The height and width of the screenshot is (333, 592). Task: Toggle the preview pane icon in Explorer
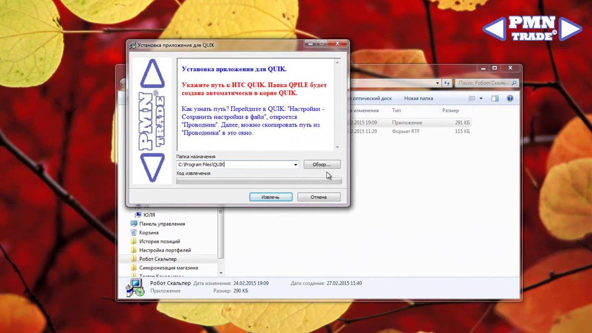495,99
